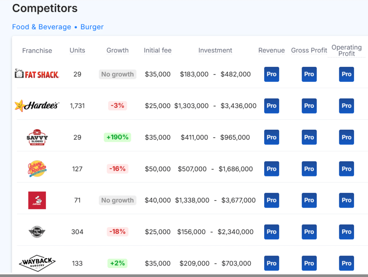The image size is (368, 277).
Task: Click the Franchise column header
Action: pos(37,50)
